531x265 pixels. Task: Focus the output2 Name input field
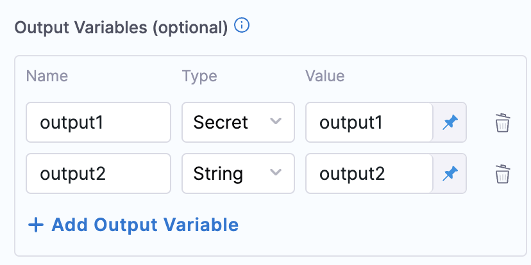click(x=98, y=173)
